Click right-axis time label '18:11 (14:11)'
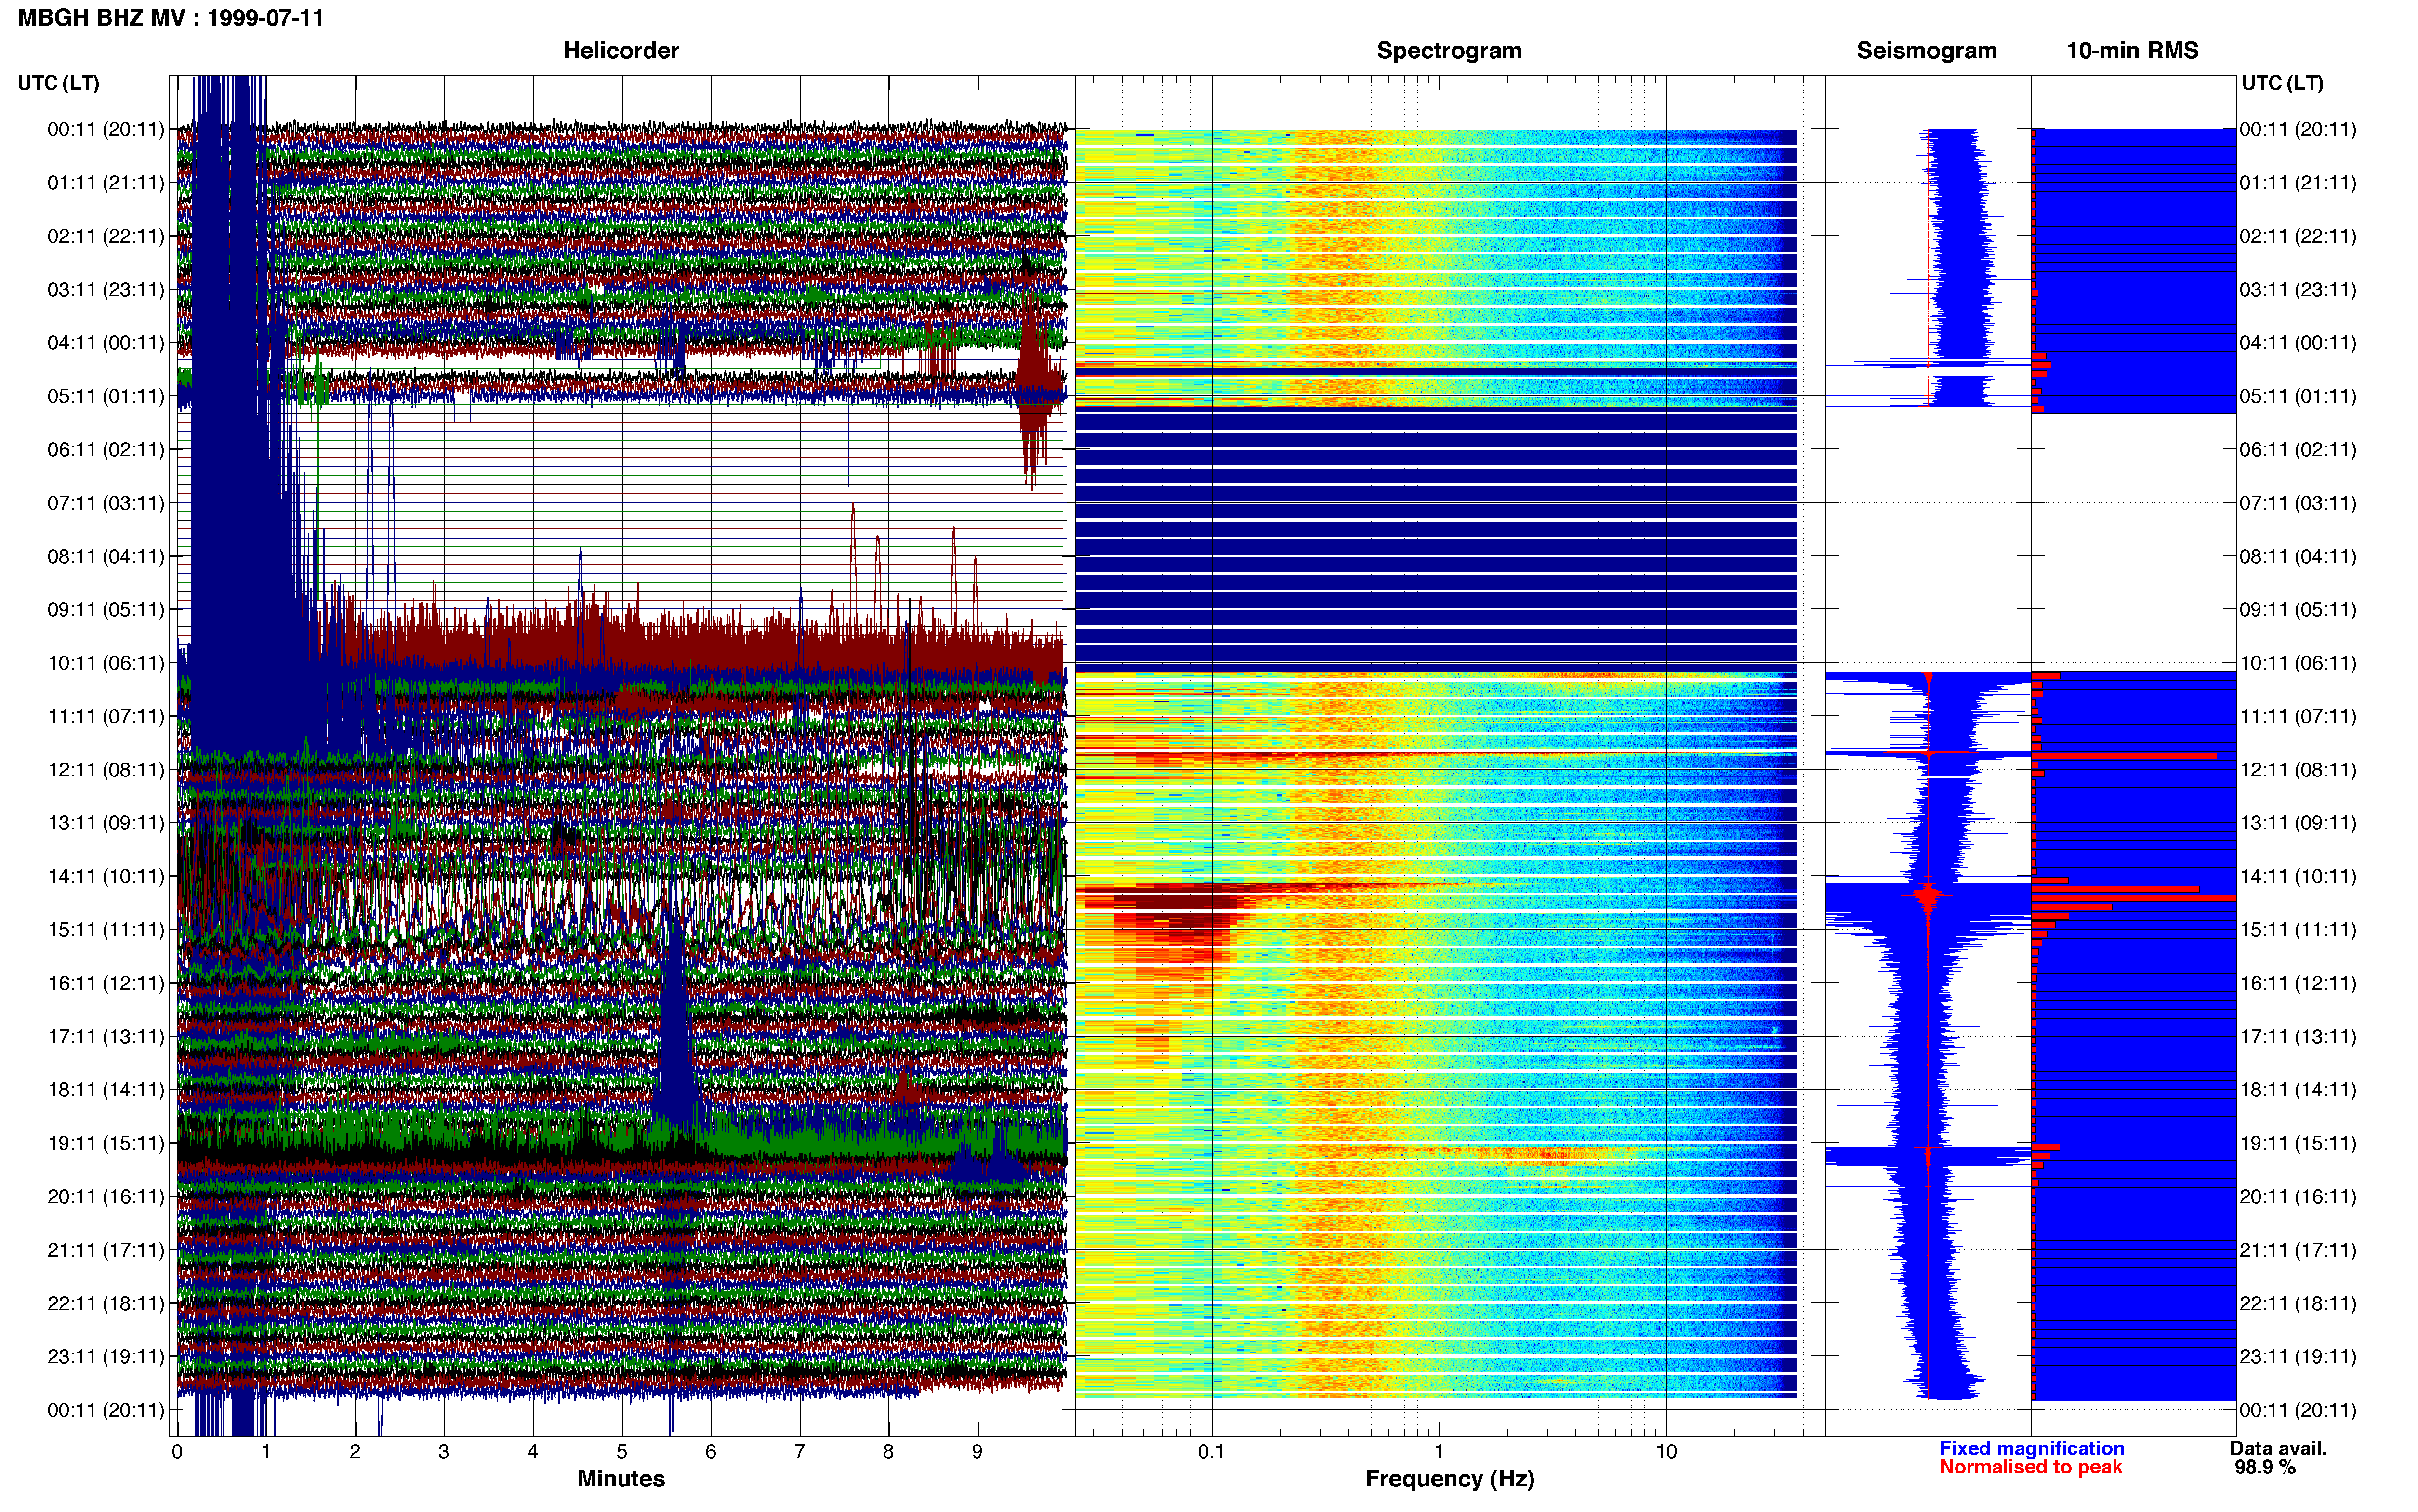 tap(2298, 1090)
